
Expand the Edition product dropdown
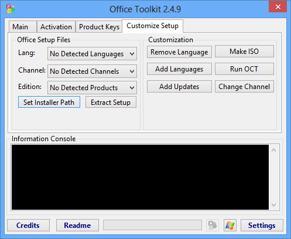(92, 88)
